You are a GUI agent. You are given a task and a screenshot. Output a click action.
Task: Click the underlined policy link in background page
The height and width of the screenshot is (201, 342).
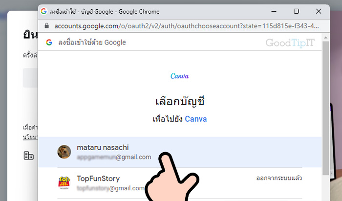[x=30, y=137]
